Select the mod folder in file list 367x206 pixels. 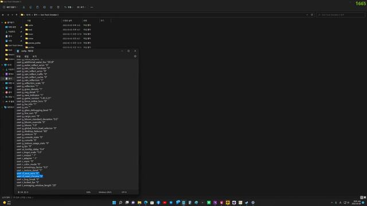(30, 30)
